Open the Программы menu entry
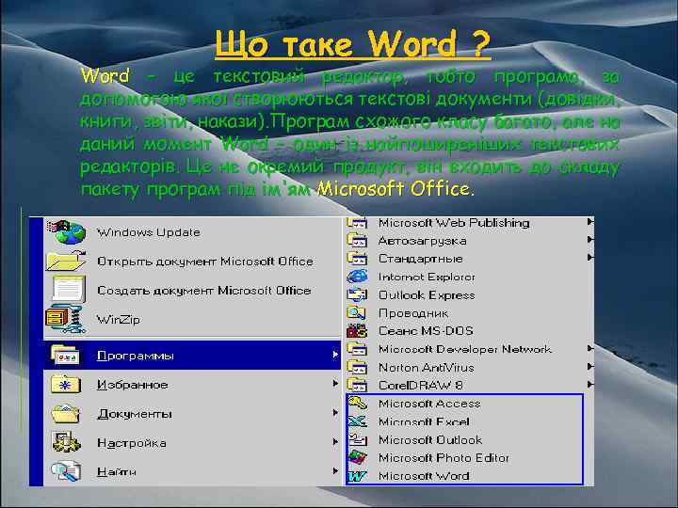The image size is (678, 508). [192, 355]
